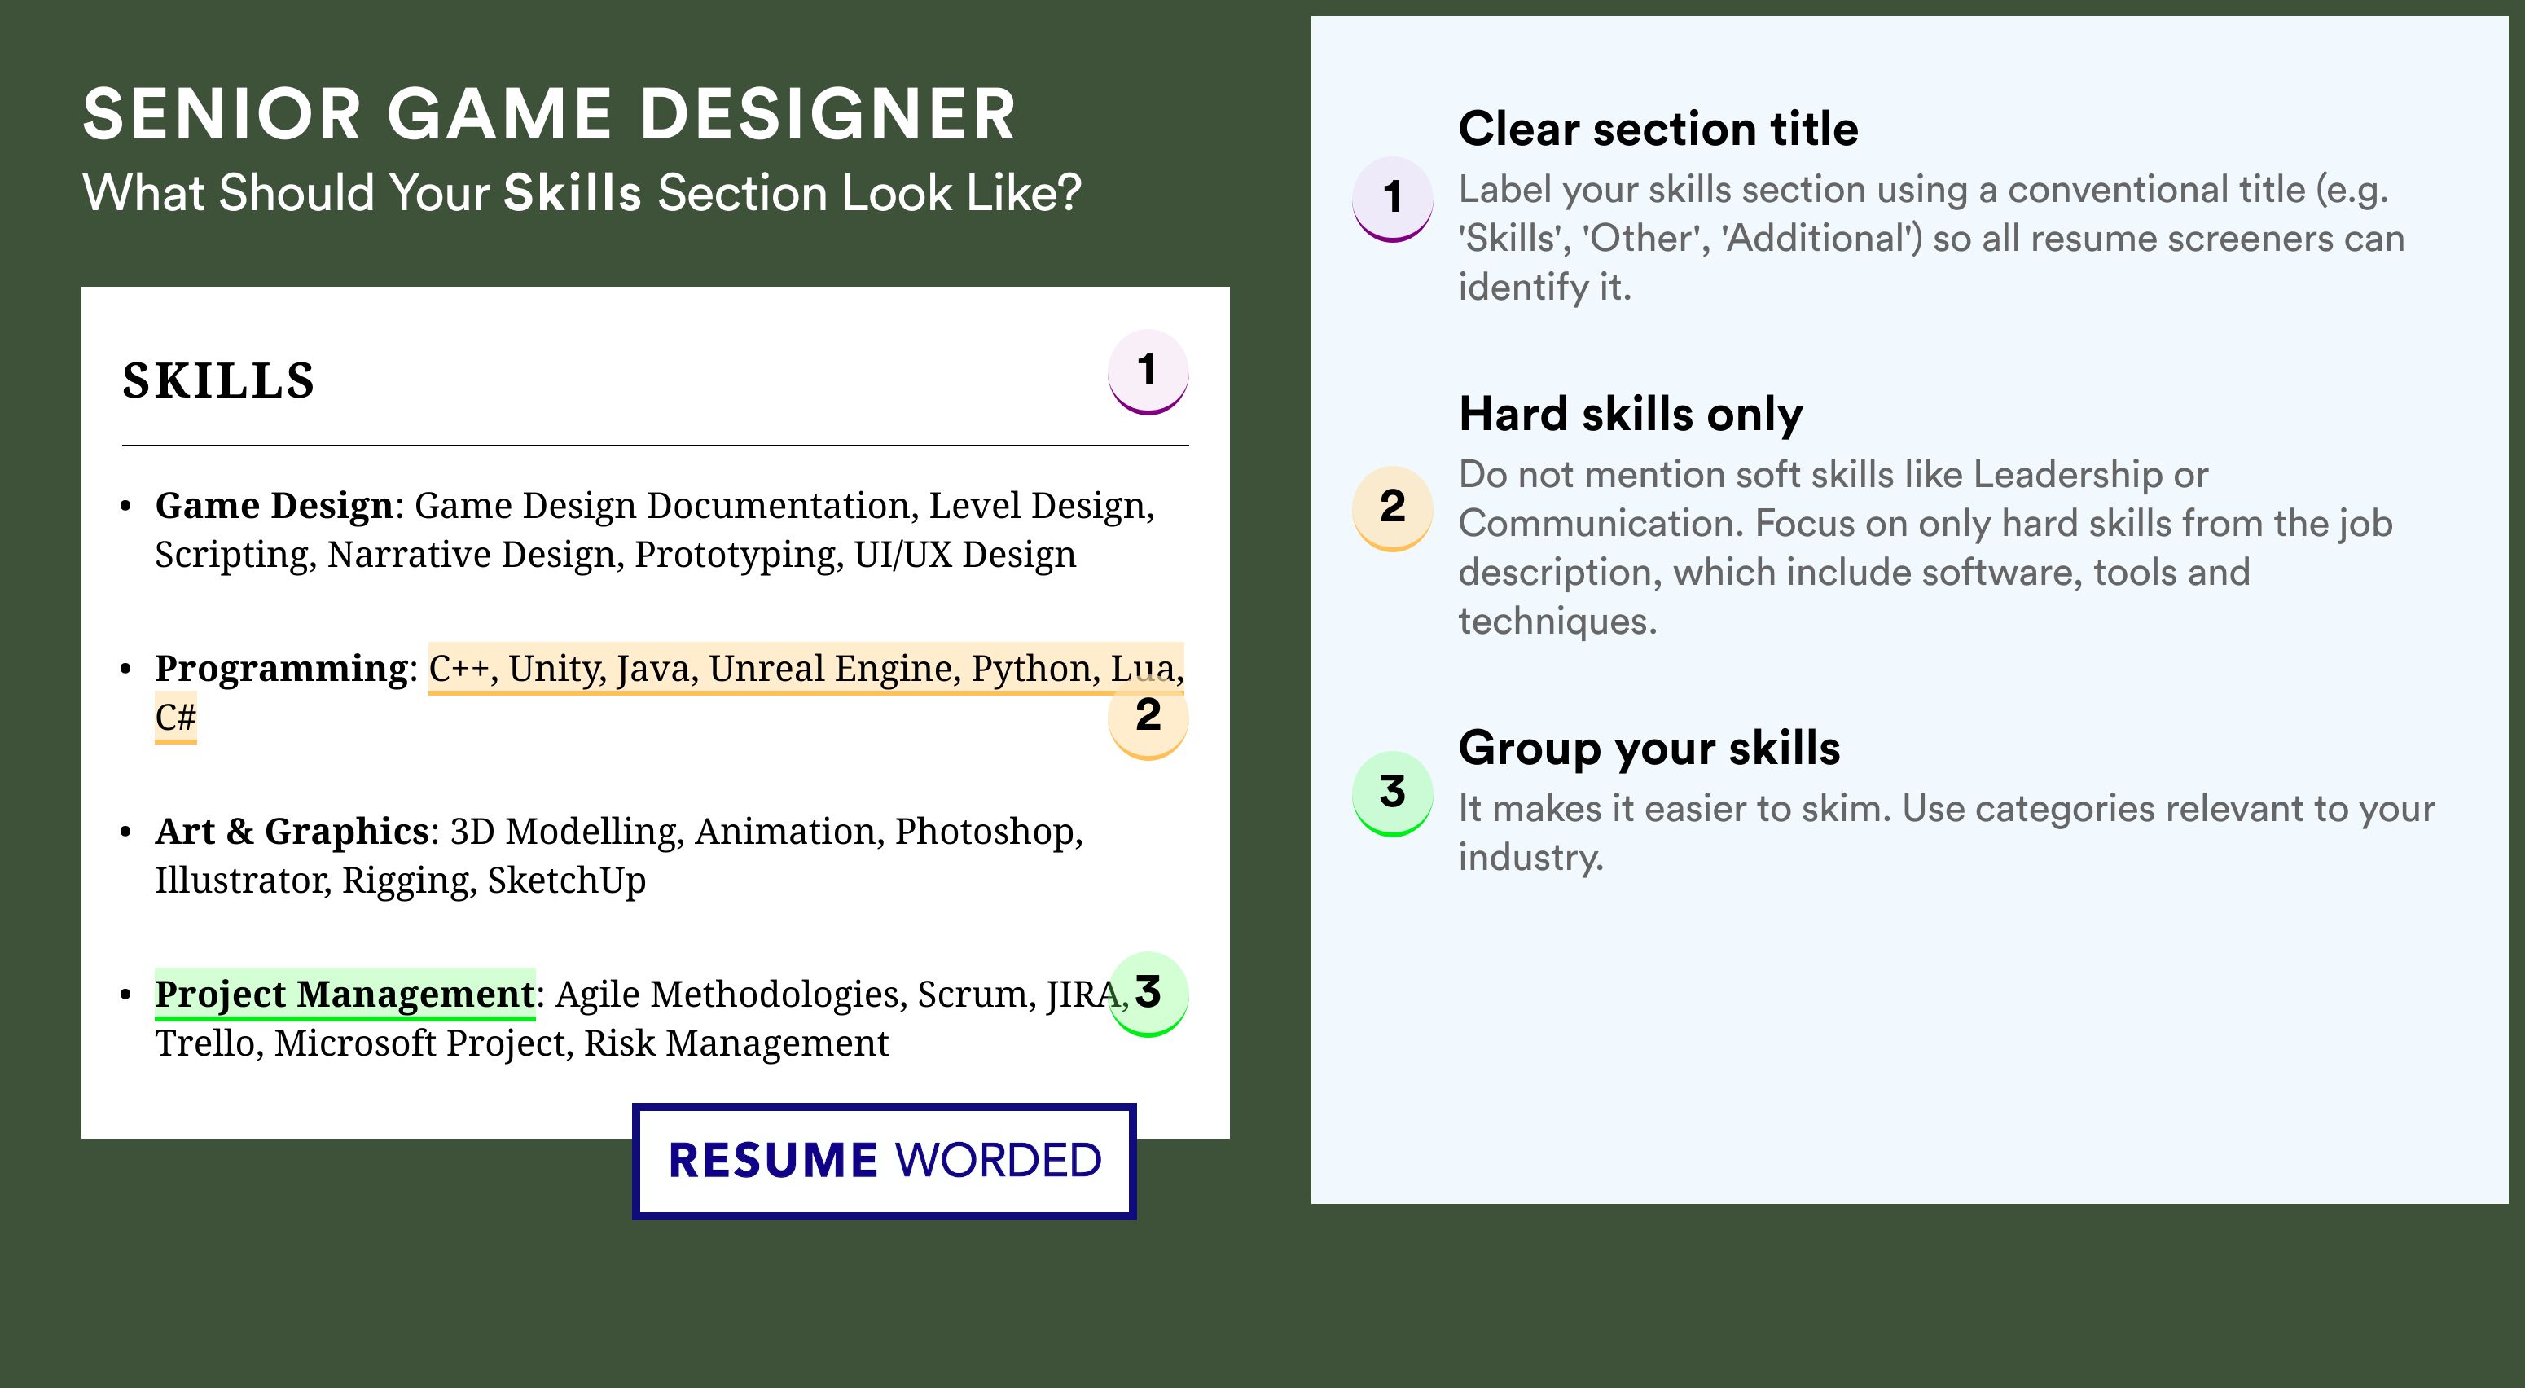This screenshot has width=2525, height=1388.
Task: Click the SENIOR GAME DESIGNER title
Action: tap(549, 115)
